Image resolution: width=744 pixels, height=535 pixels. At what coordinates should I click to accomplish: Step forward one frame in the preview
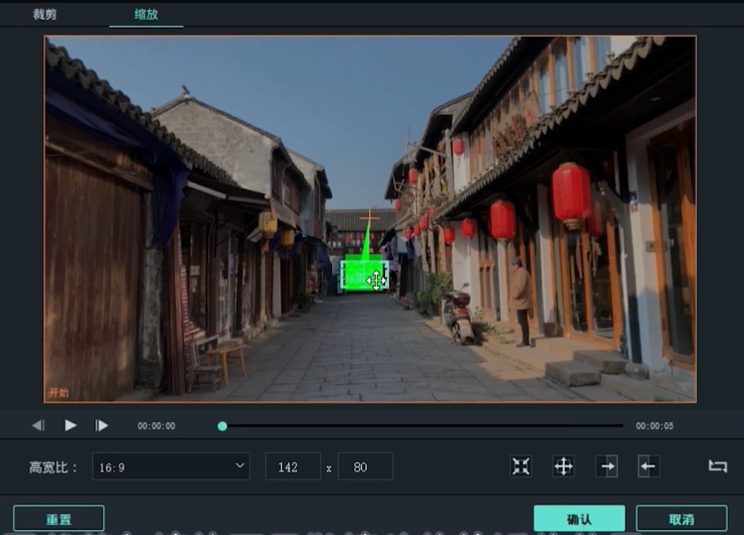coord(102,425)
